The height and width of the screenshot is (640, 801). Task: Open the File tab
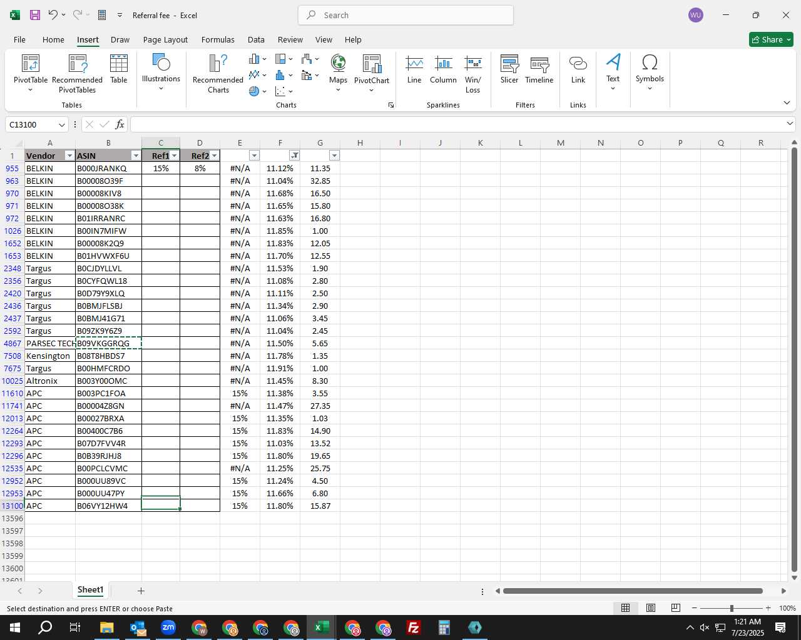click(19, 39)
